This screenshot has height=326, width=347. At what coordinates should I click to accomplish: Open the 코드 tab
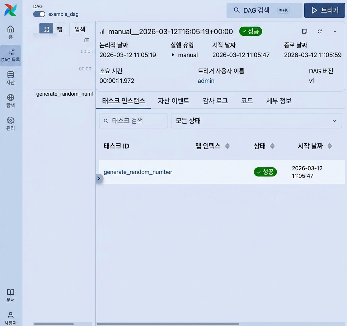(247, 101)
